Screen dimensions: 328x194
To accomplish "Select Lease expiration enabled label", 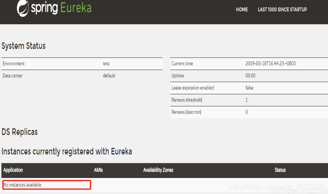I will [x=193, y=88].
